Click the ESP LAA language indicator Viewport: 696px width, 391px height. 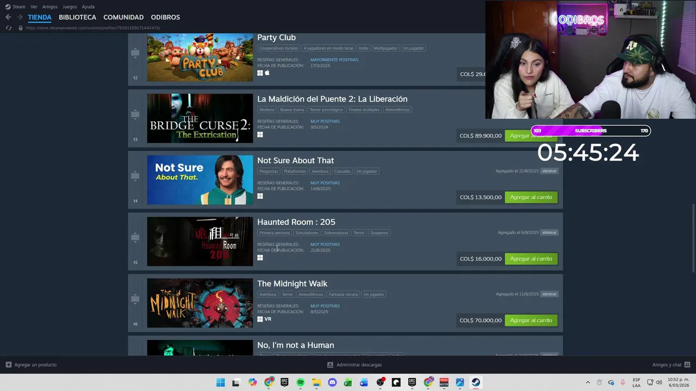click(x=636, y=382)
